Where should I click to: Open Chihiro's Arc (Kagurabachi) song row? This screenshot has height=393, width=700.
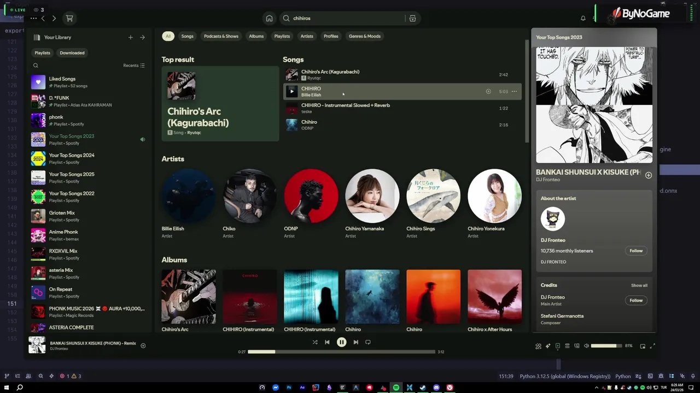pos(402,74)
